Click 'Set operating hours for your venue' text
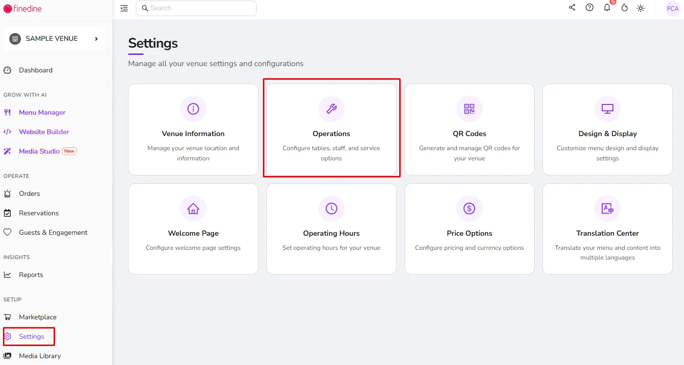 332,248
